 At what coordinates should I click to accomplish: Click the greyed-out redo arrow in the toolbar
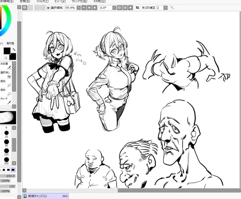pyautogui.click(x=30, y=8)
